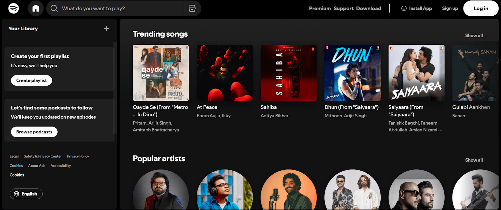Click the plus icon in Your Library

coord(106,28)
